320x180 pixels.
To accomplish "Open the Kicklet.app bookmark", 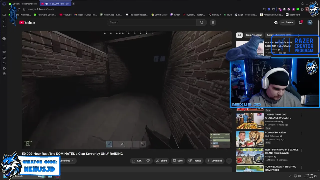I will (111, 15).
